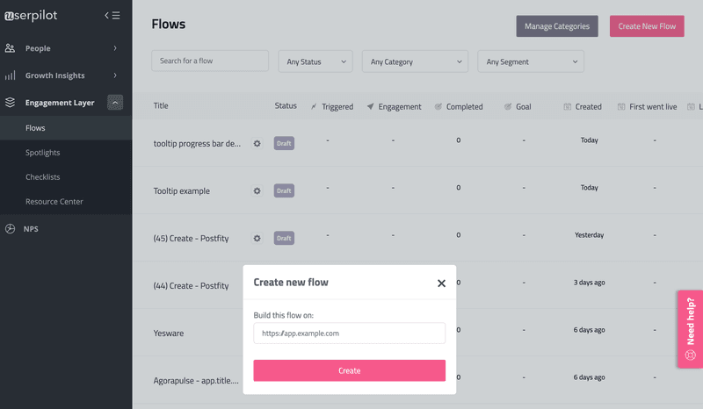
Task: Click gear icon for tooltip progress bar flow
Action: click(x=257, y=143)
